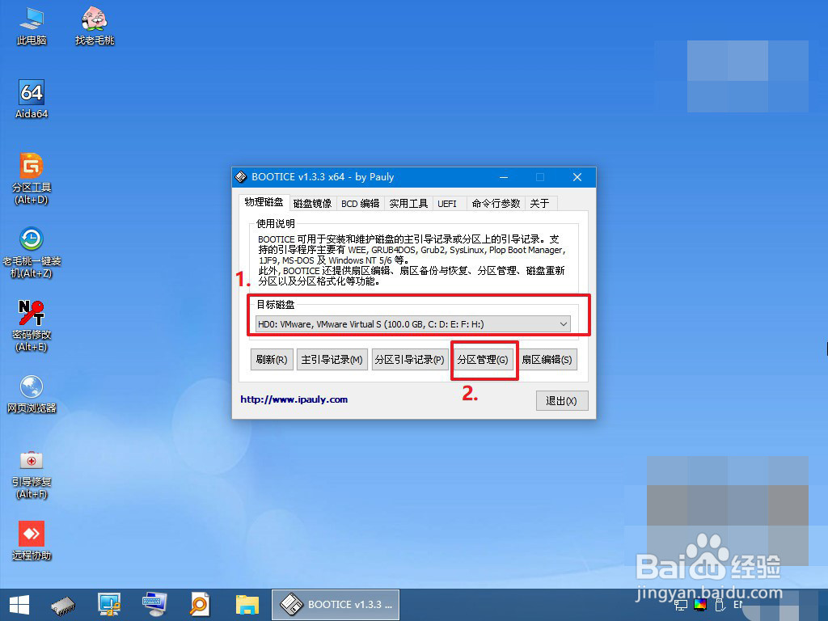
Task: Open the 关于 tab
Action: (539, 203)
